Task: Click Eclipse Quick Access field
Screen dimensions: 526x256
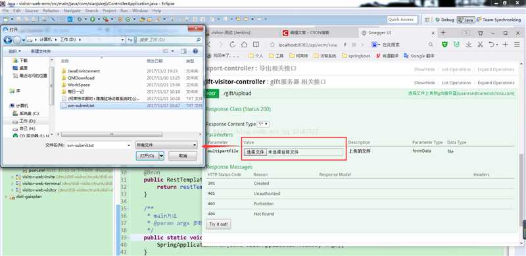Action: (402, 20)
